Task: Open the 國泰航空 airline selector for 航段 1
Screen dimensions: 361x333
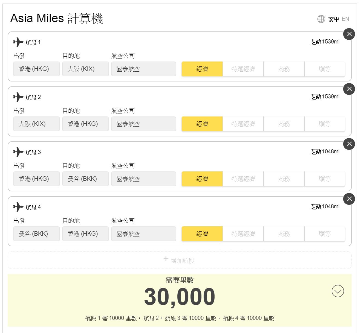Action: point(143,69)
